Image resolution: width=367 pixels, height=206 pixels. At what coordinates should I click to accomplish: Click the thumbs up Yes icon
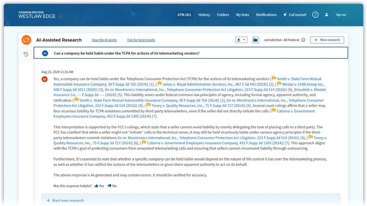pyautogui.click(x=97, y=186)
